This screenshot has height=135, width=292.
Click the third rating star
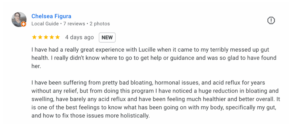tap(46, 37)
